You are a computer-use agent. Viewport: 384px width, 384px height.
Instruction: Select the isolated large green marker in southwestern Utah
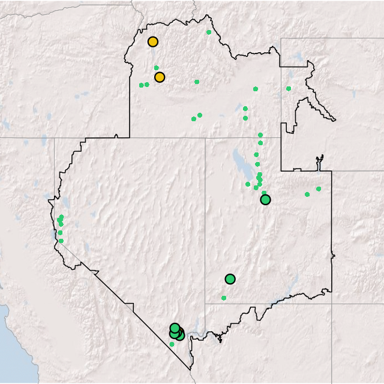[x=230, y=278]
